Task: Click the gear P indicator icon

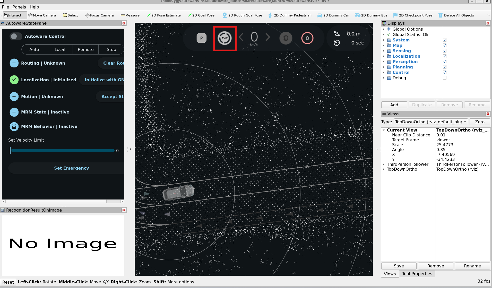Action: click(202, 38)
